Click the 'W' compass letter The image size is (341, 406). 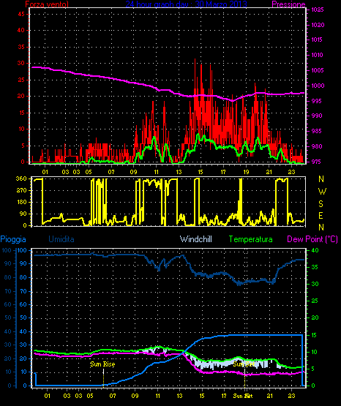(322, 192)
